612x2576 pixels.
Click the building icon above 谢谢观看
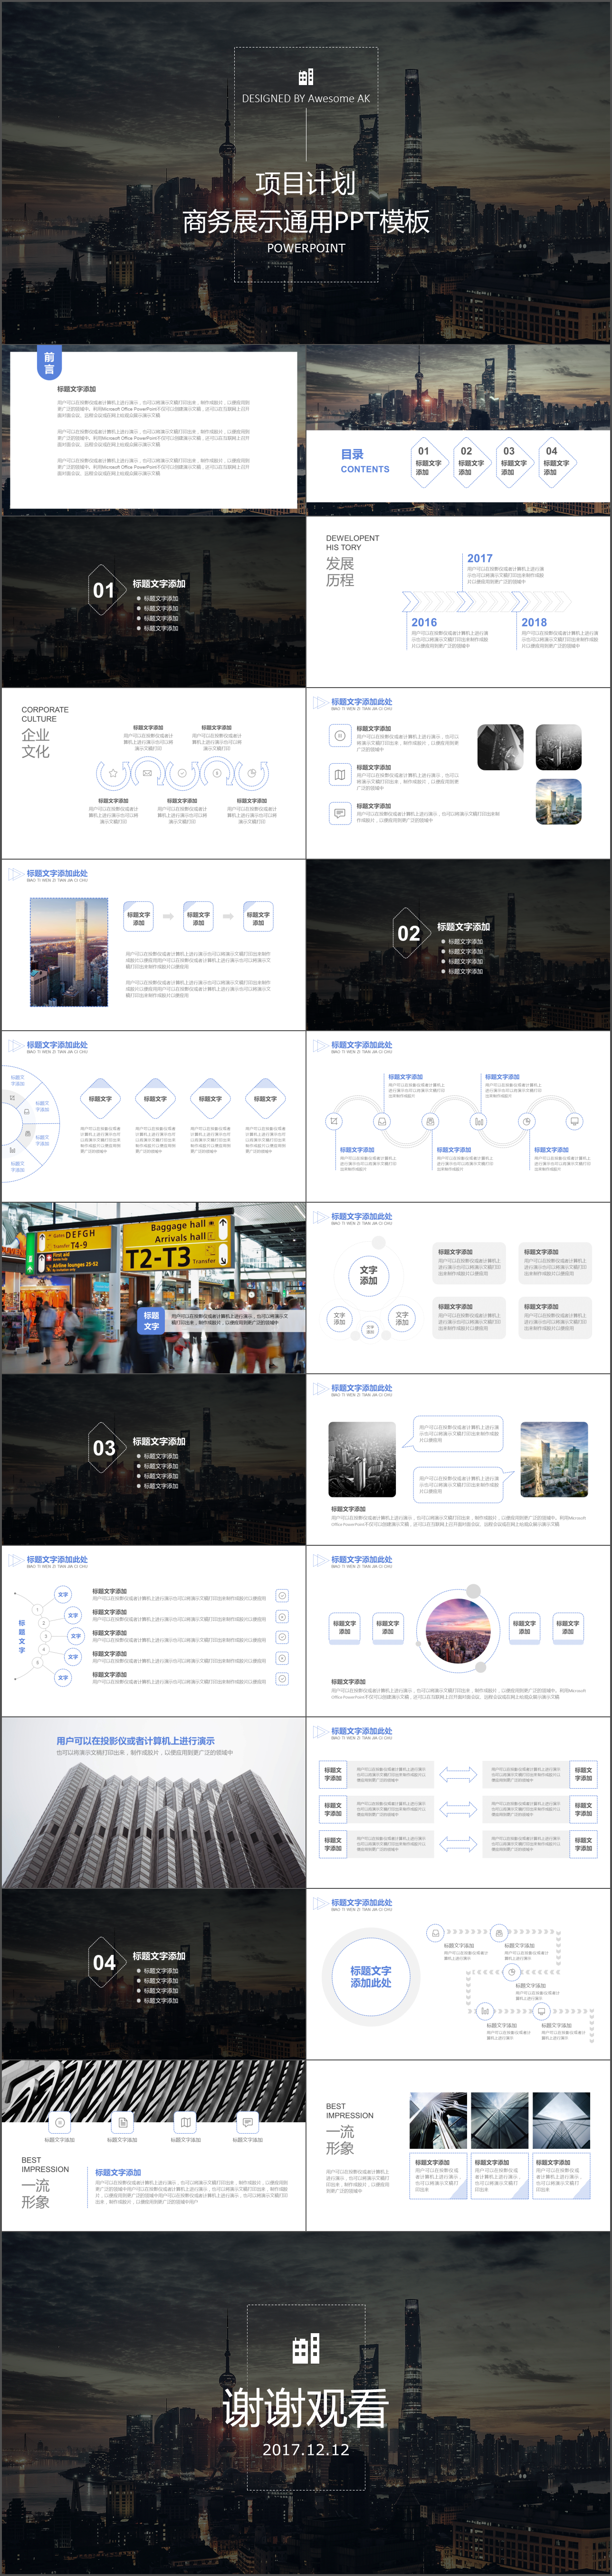(306, 2349)
